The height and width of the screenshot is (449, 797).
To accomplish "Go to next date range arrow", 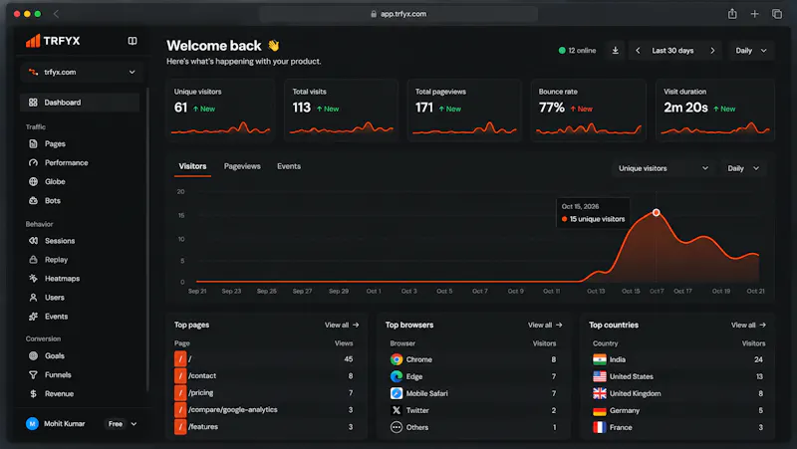I will click(712, 51).
